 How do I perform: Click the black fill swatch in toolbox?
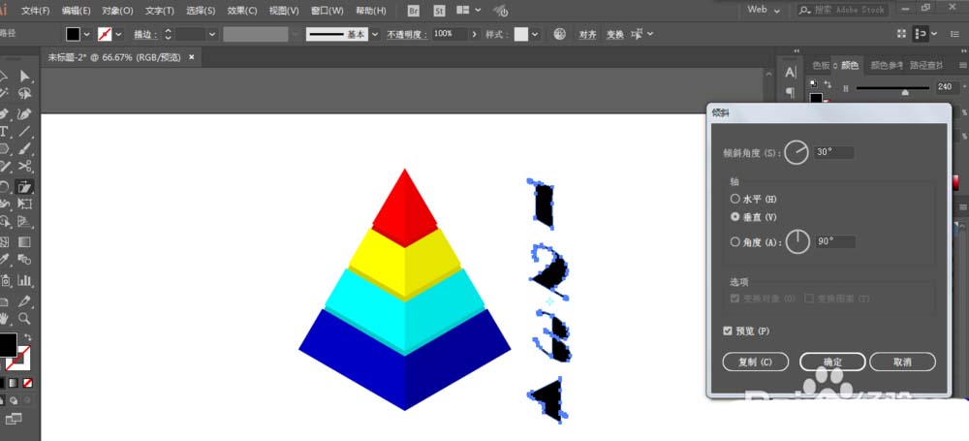[8, 345]
